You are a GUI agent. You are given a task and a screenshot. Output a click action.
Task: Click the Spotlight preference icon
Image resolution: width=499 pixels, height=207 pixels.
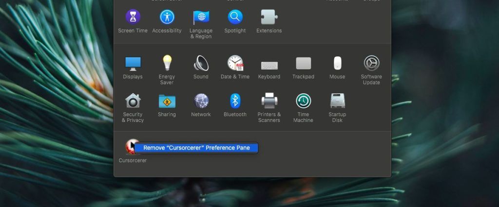235,17
